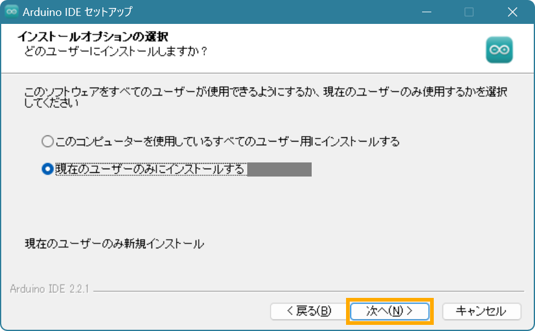Click the label '現在のユーザーのみにインストールする'

pyautogui.click(x=150, y=170)
